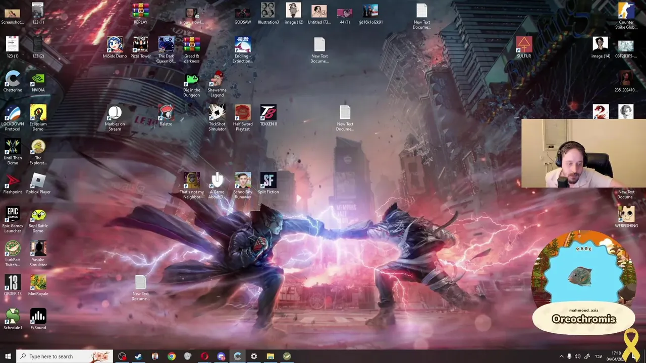Open Bopl Battle Demo shortcut
646x363 pixels.
[x=38, y=219]
